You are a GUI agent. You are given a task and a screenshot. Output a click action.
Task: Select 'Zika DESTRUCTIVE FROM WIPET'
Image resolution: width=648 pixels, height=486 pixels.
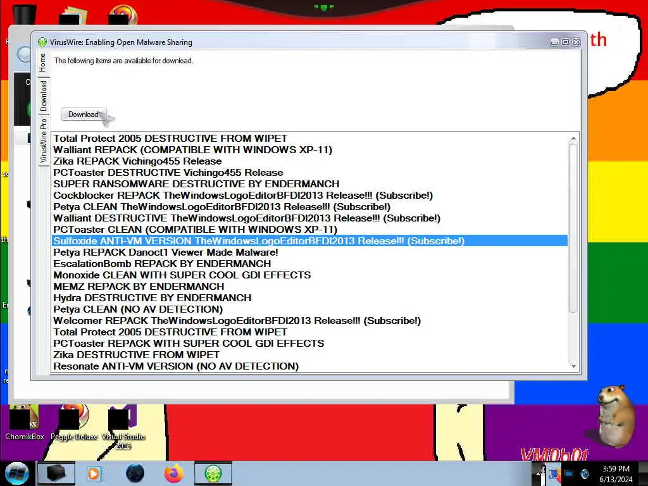[309, 355]
